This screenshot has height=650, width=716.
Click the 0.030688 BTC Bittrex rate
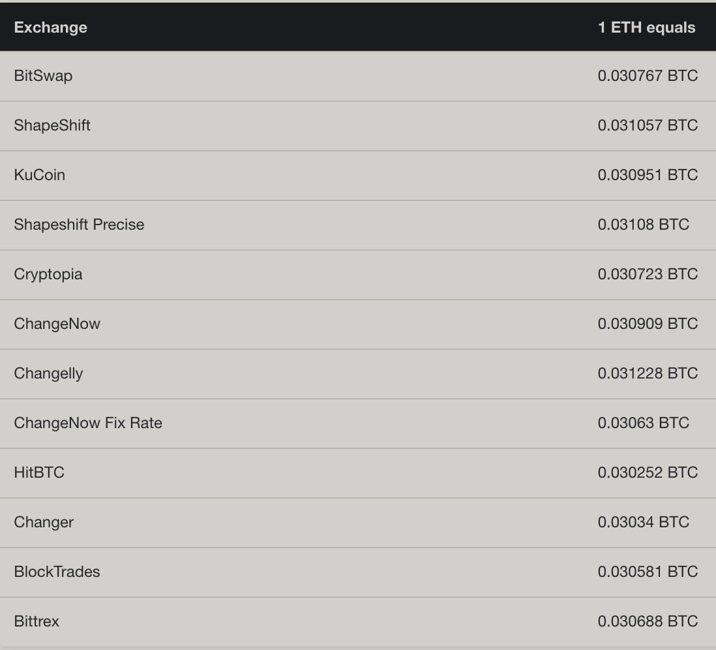click(648, 621)
